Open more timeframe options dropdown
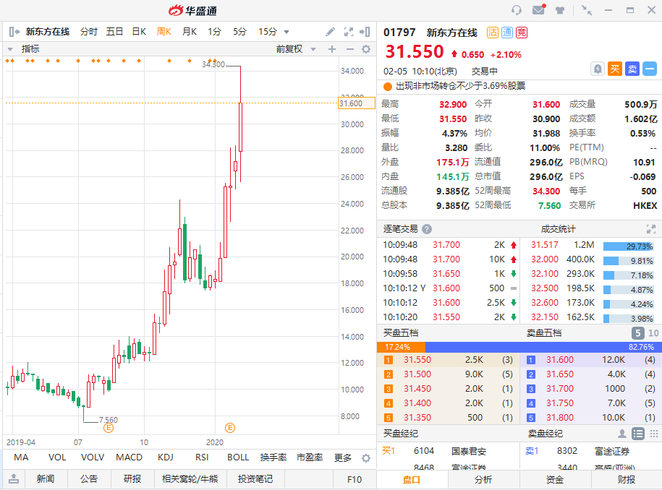 pyautogui.click(x=287, y=32)
